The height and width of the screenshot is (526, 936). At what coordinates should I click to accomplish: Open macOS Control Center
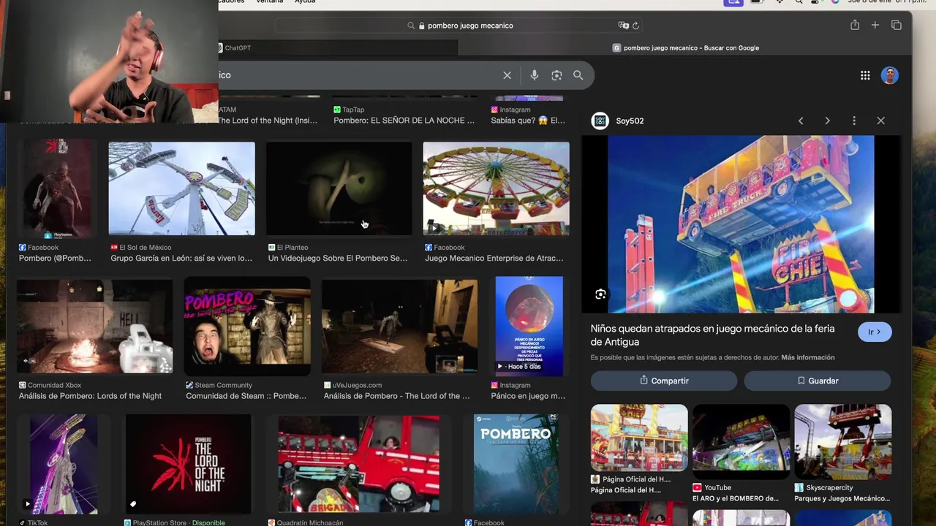[x=817, y=1]
